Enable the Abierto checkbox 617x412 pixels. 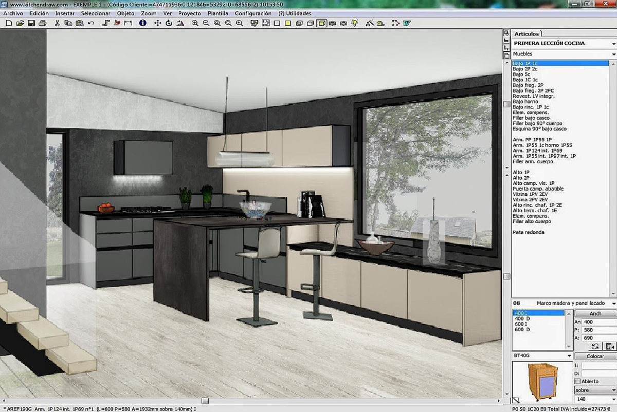click(577, 381)
